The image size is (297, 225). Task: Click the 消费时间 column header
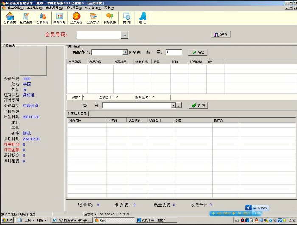(87, 120)
